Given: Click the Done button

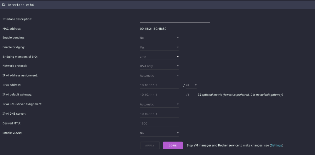Looking at the screenshot, I should point(173,146).
